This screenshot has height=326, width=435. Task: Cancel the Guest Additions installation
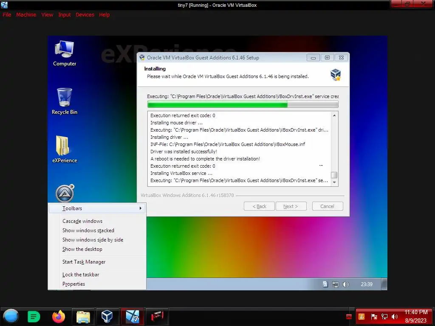point(328,206)
